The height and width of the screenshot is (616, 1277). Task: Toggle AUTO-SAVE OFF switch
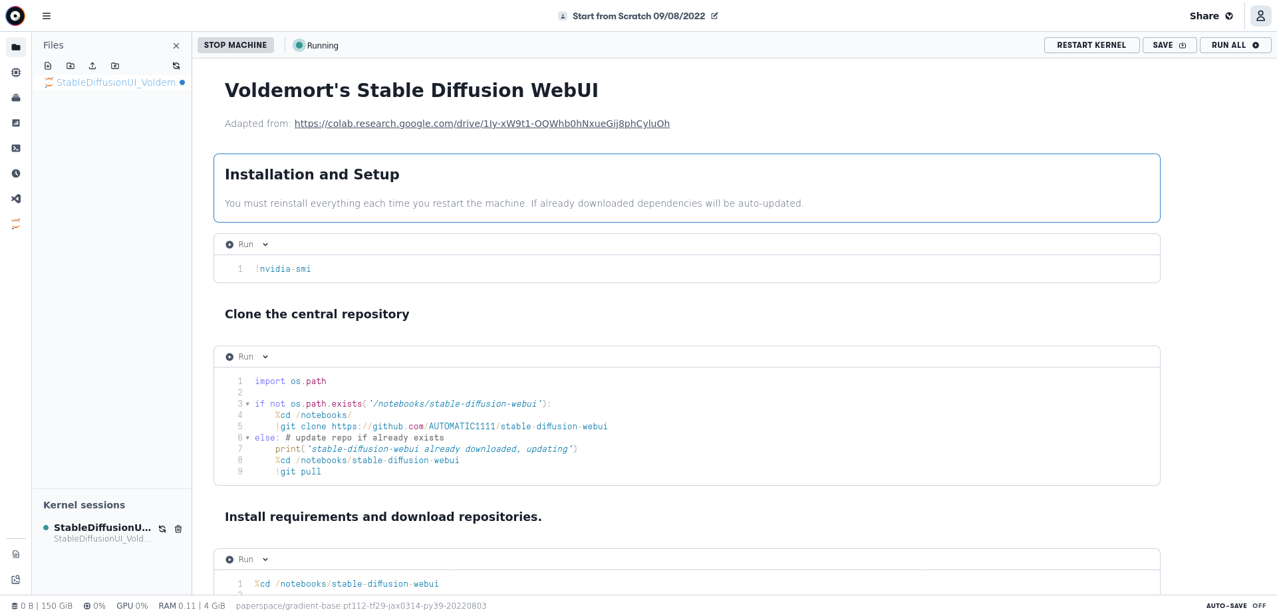(x=1236, y=606)
